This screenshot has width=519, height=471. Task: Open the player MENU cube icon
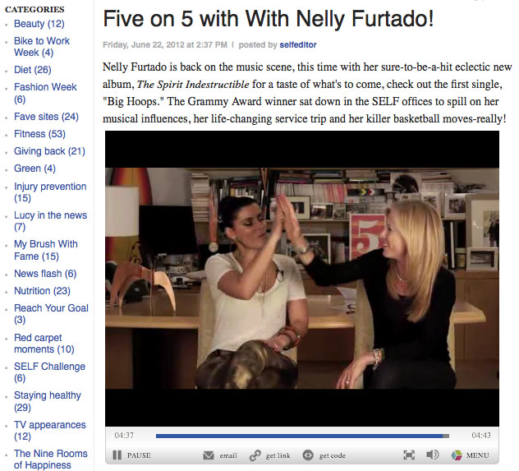pos(457,455)
